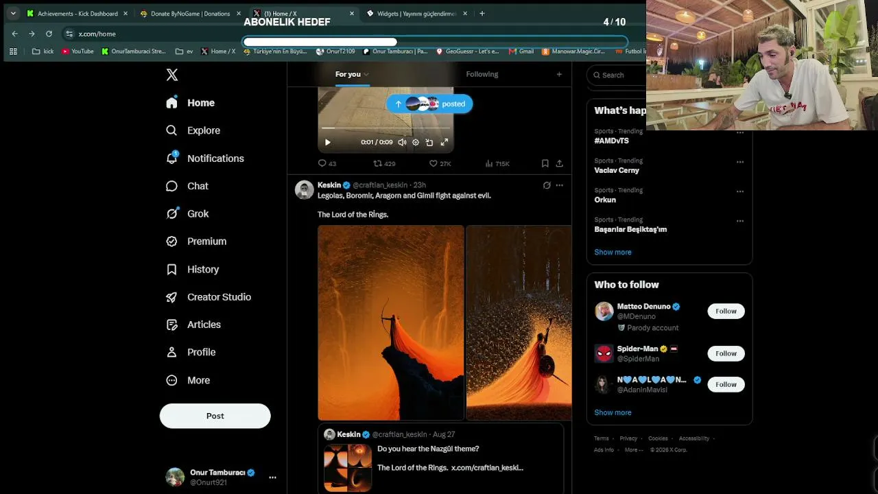Repost the post with 429 reposts
878x494 pixels.
[x=384, y=163]
